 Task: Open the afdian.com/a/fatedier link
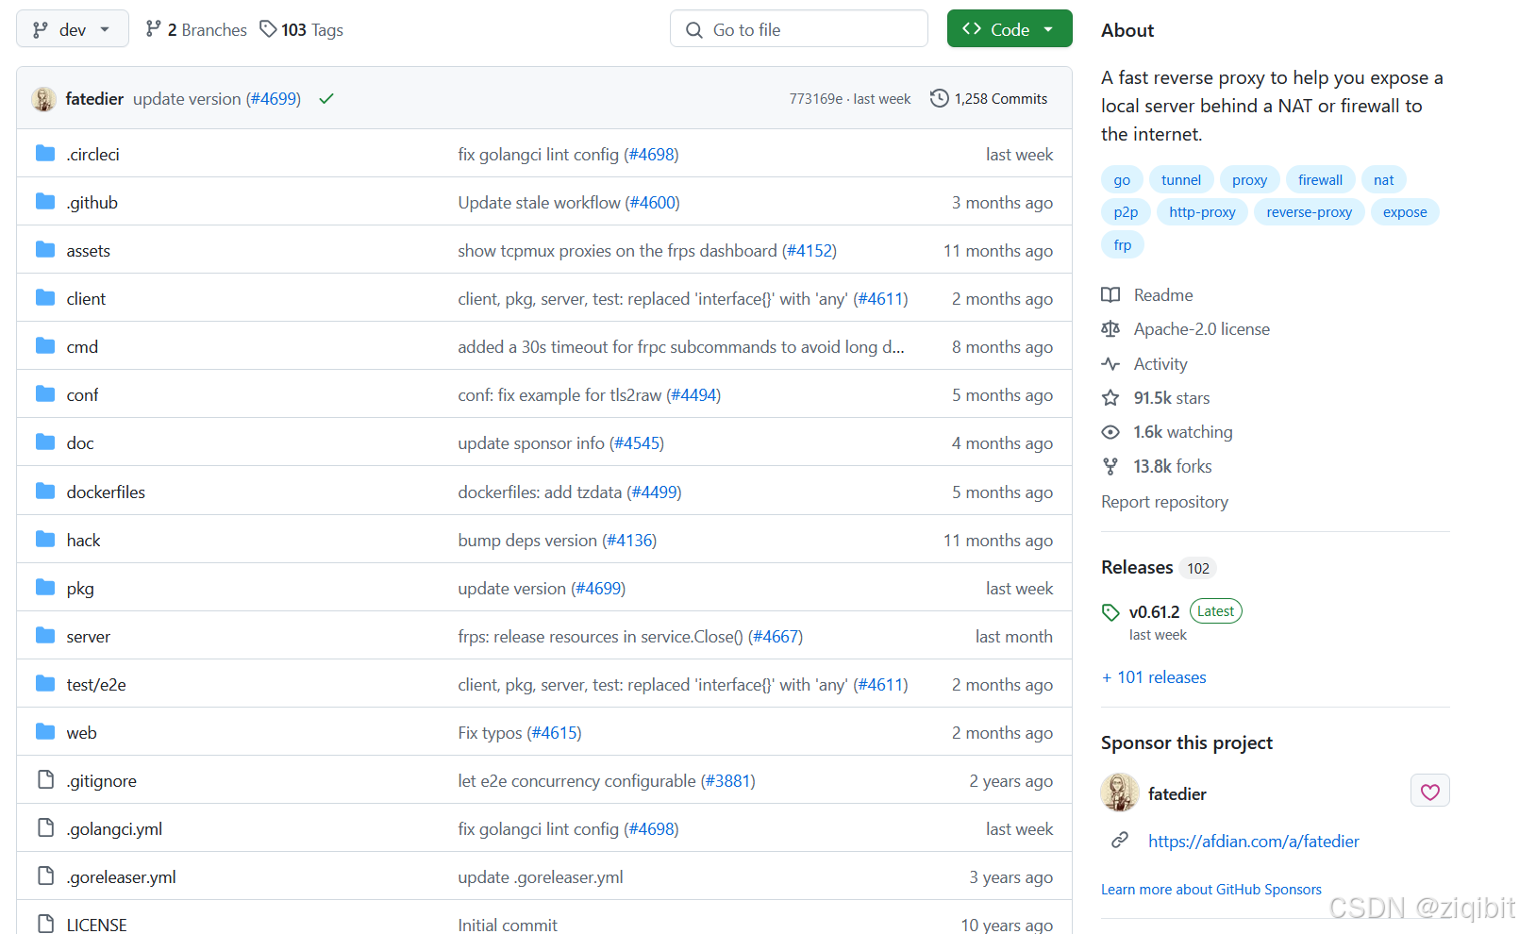(1253, 842)
